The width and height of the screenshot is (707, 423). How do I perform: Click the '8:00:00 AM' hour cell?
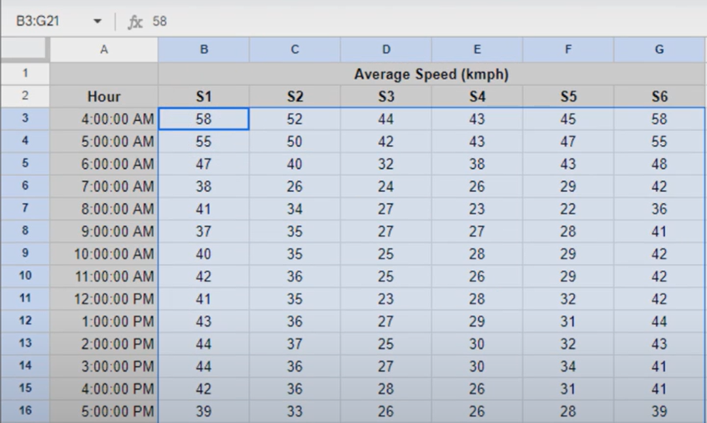104,209
